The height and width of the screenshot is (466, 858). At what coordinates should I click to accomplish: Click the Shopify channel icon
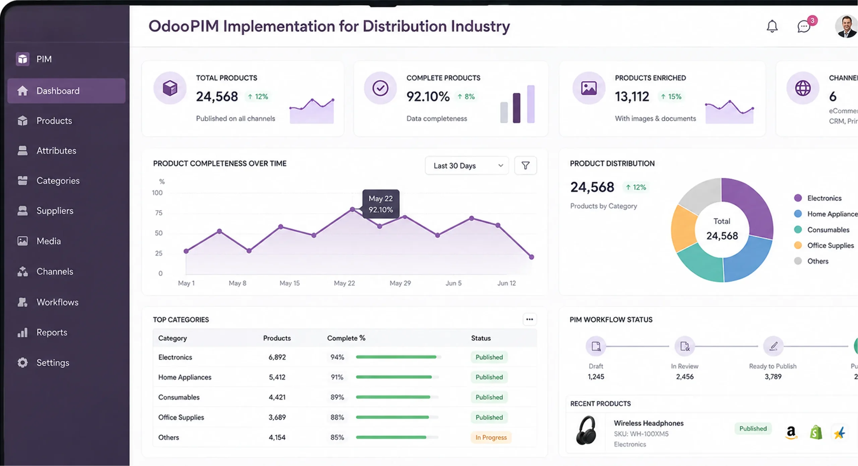coord(816,432)
